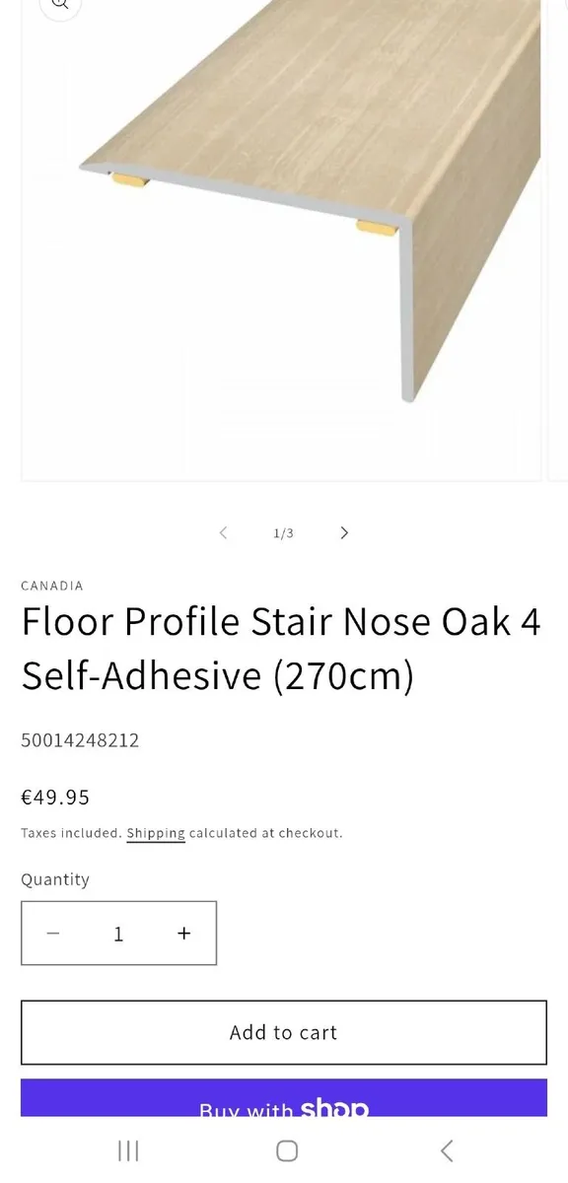Select the SKU number 50014248212
The height and width of the screenshot is (1183, 568).
click(x=80, y=740)
